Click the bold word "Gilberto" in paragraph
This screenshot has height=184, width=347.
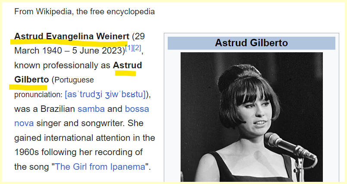tap(31, 80)
